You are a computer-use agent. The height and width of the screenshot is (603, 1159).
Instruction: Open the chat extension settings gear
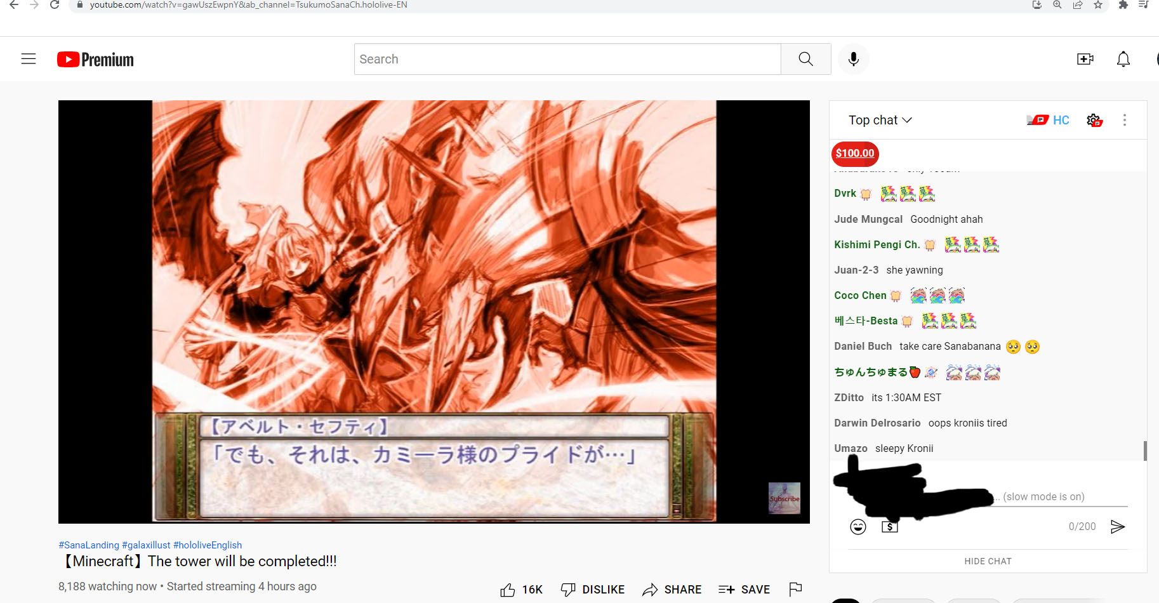[1094, 120]
